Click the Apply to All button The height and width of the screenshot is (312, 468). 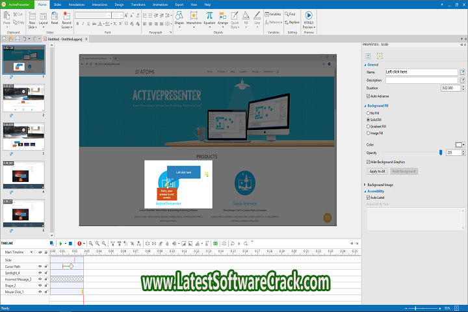[x=377, y=171]
